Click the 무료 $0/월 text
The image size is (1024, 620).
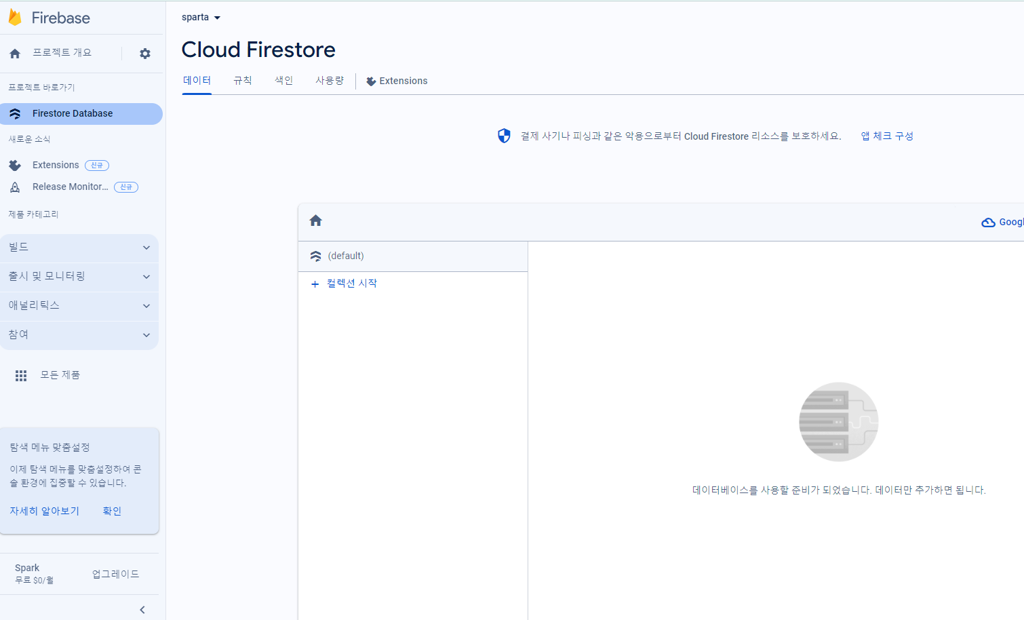(34, 581)
